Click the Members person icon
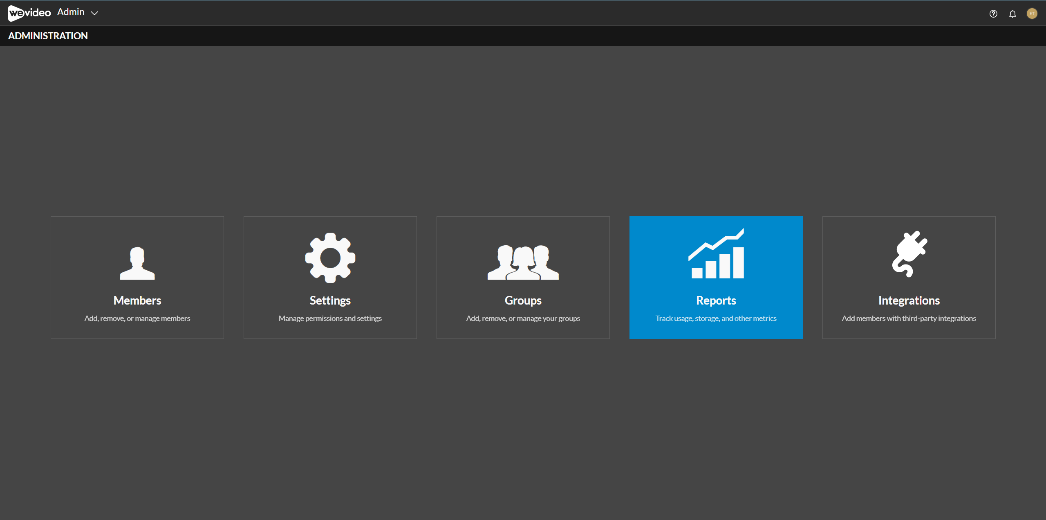The width and height of the screenshot is (1046, 520). click(137, 263)
